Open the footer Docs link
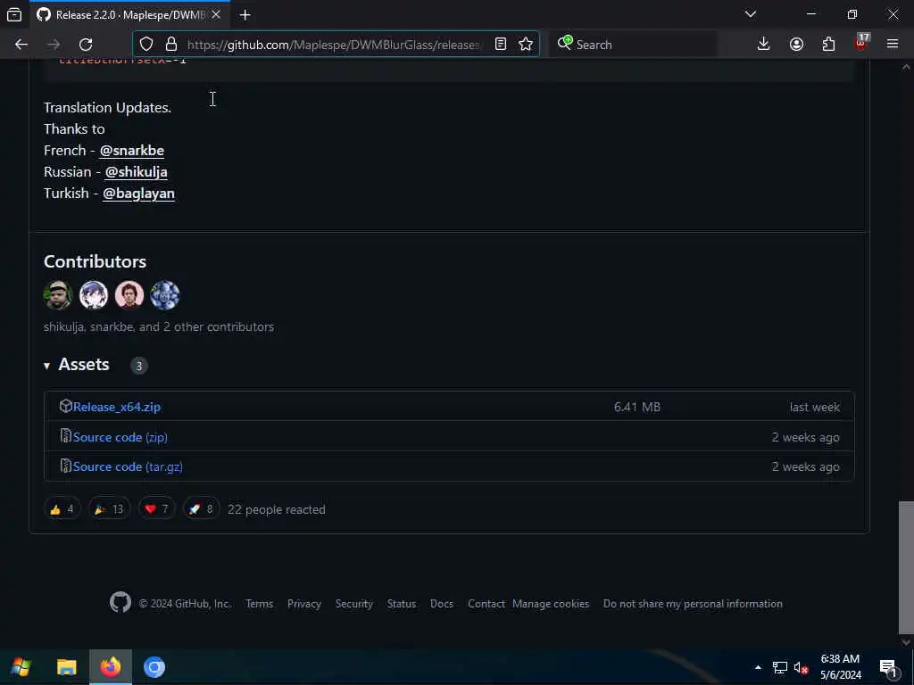Image resolution: width=914 pixels, height=685 pixels. point(442,604)
